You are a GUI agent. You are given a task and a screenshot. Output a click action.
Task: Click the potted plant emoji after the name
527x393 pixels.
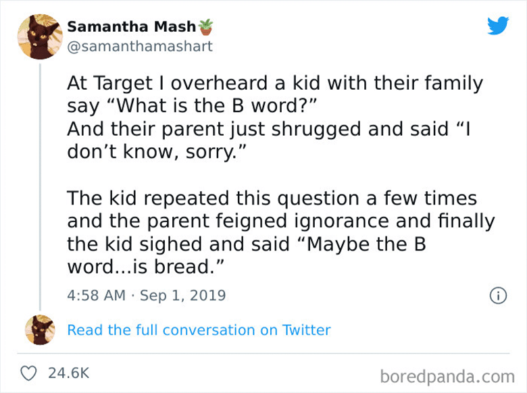point(205,28)
